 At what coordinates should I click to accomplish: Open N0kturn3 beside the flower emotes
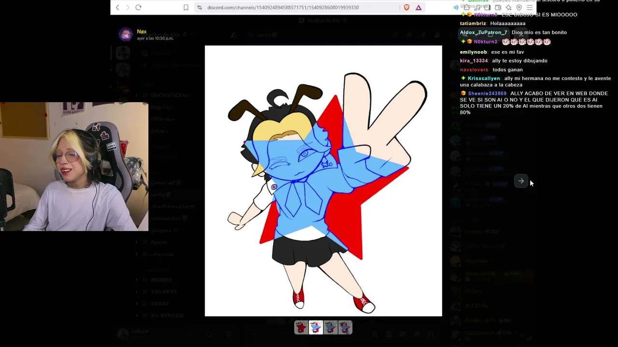(x=485, y=42)
